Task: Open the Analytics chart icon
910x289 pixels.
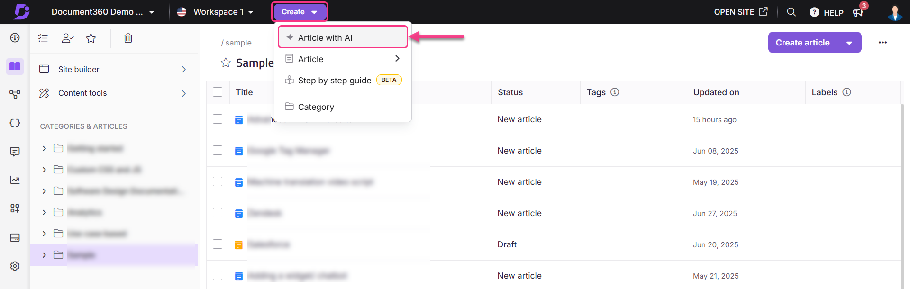Action: point(15,180)
